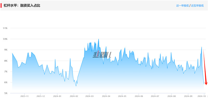Click the red bar beside the chart title
This screenshot has width=208, height=100.
[x=1, y=5]
